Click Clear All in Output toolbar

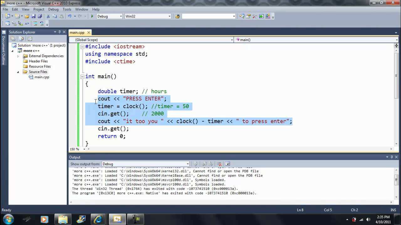click(x=219, y=164)
